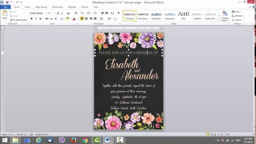Select the Subscript icon

click(51, 18)
